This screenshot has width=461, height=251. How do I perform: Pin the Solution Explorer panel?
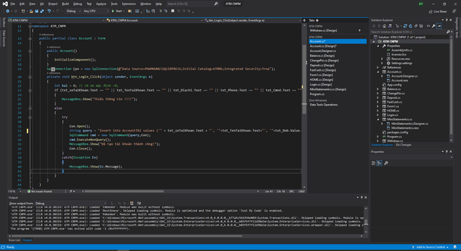point(446,20)
